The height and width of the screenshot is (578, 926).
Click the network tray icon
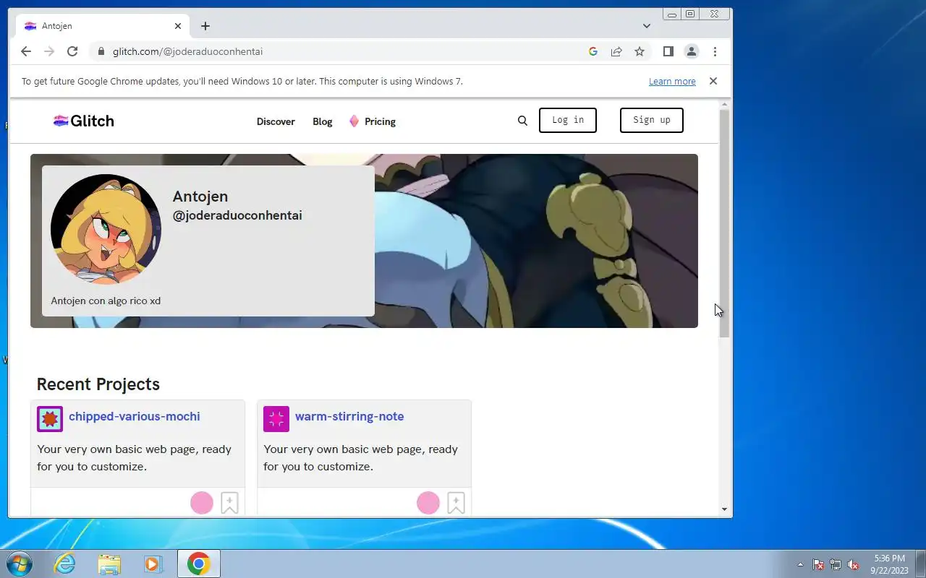tap(836, 565)
